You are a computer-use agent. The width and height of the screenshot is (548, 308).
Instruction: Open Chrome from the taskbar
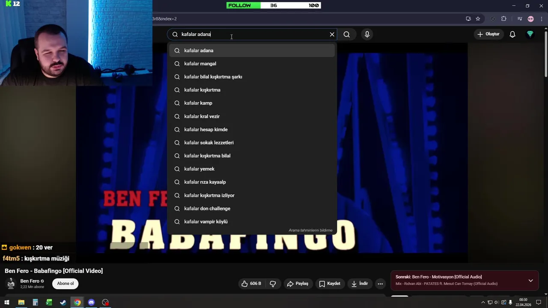(77, 302)
